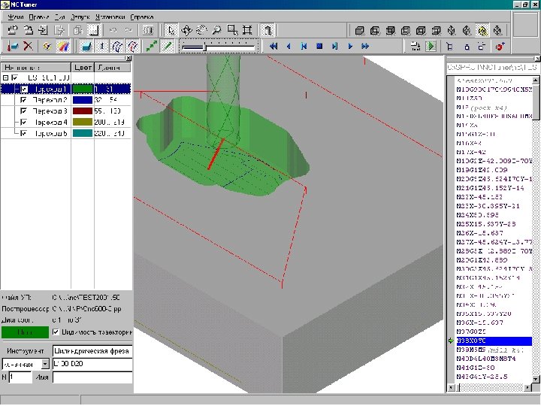Click the zoom-to-fit extents icon

pyautogui.click(x=247, y=31)
